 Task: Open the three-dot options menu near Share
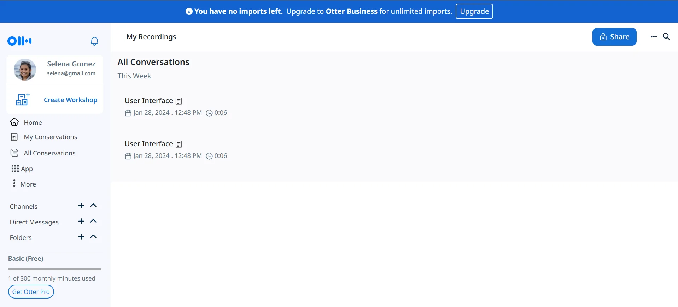[x=654, y=37]
